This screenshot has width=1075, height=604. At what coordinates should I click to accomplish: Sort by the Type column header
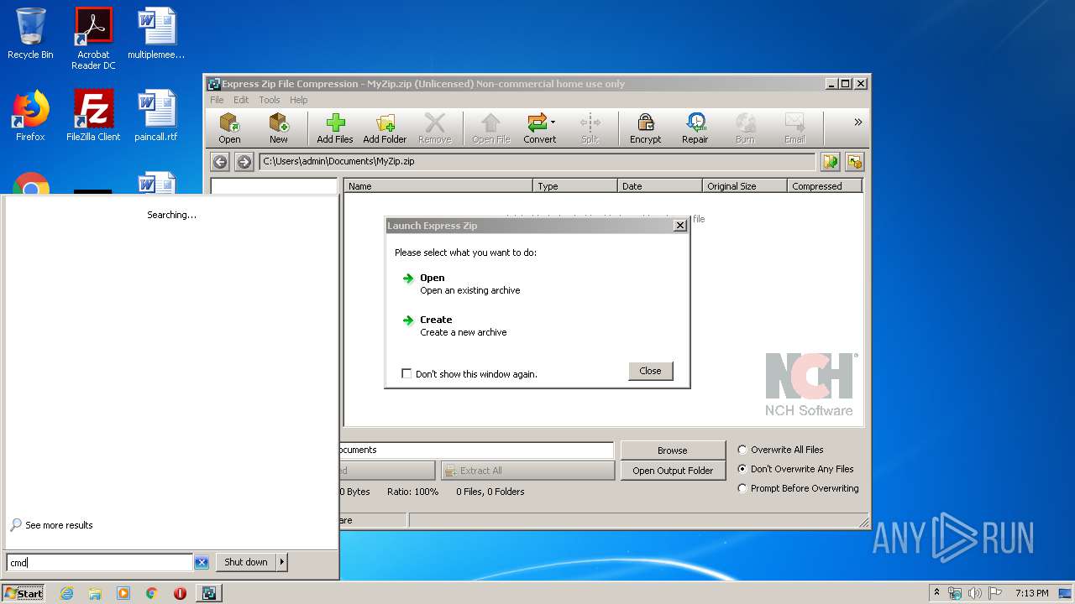click(575, 186)
